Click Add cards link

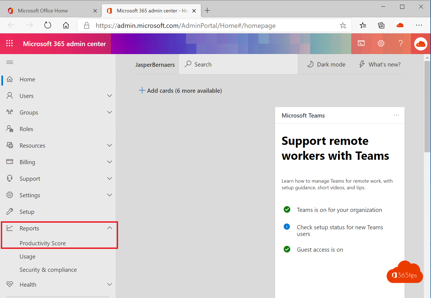click(180, 91)
